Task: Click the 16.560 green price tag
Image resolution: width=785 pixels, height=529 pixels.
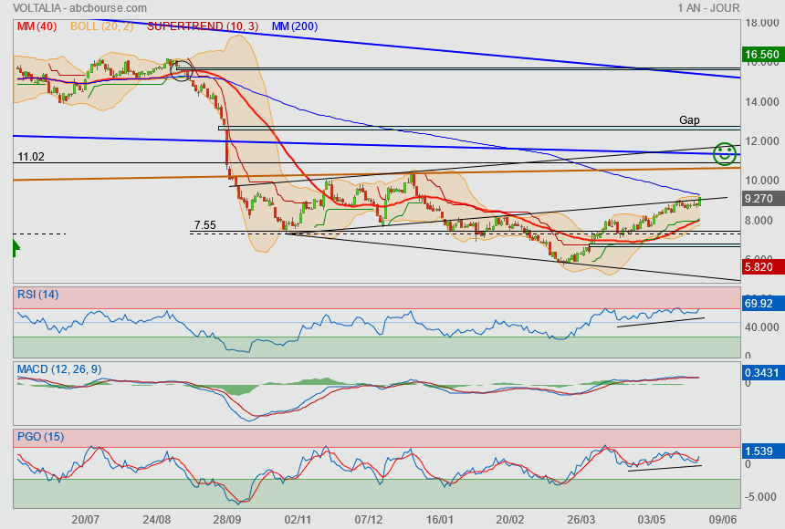Action: point(763,55)
